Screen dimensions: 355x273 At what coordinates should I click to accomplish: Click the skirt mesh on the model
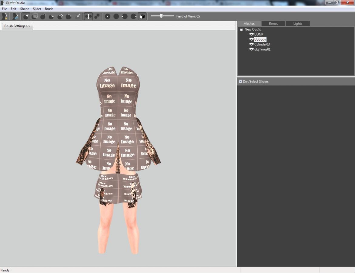(118, 188)
